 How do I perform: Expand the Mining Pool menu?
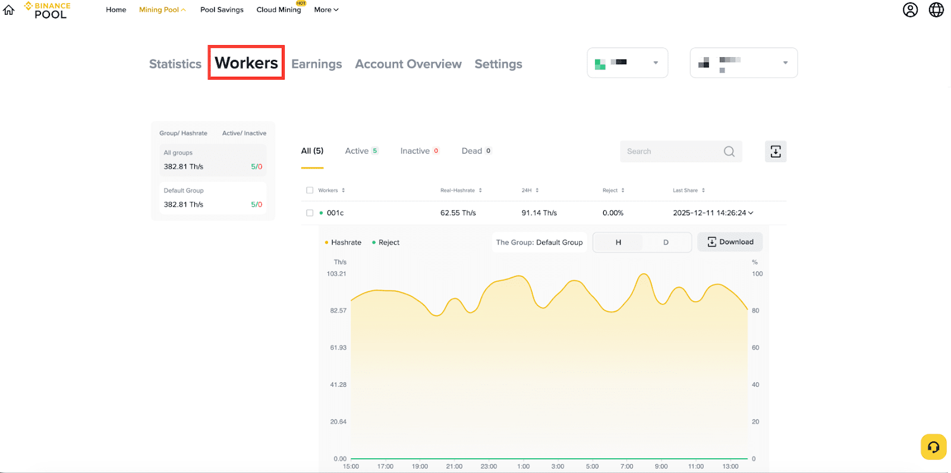[x=162, y=10]
